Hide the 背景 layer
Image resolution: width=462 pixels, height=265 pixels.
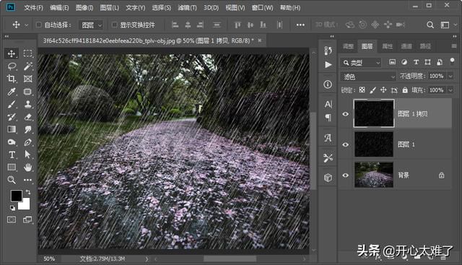(346, 175)
